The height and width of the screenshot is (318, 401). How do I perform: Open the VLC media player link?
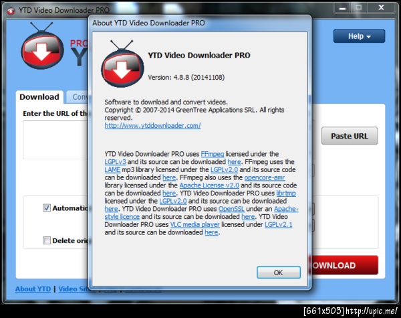point(195,224)
